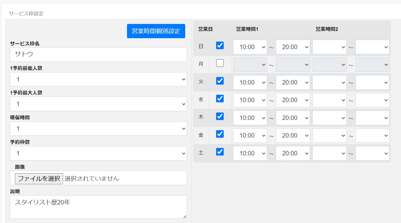
Task: Click the 説明 textarea
Action: pyautogui.click(x=98, y=207)
